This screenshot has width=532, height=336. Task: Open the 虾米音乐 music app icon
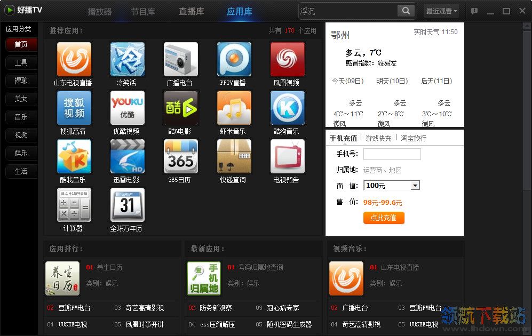pos(234,108)
